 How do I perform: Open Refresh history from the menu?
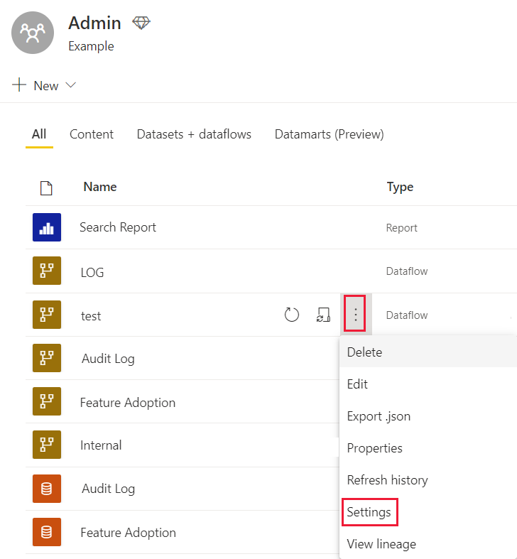click(387, 480)
